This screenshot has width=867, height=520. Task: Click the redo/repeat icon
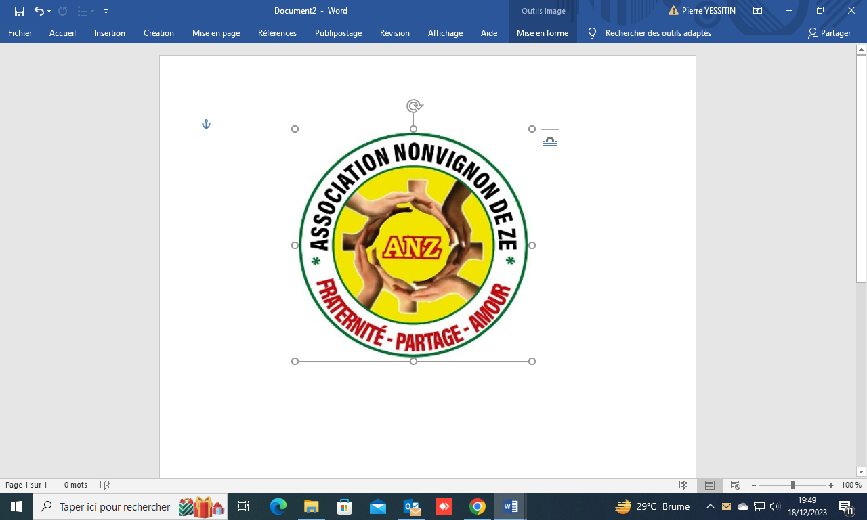point(63,11)
